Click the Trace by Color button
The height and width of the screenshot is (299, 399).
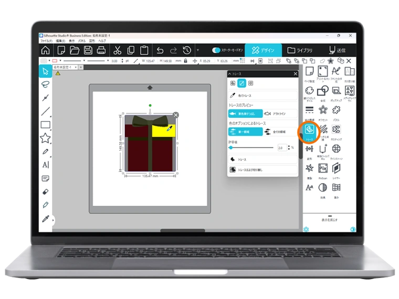click(x=262, y=95)
